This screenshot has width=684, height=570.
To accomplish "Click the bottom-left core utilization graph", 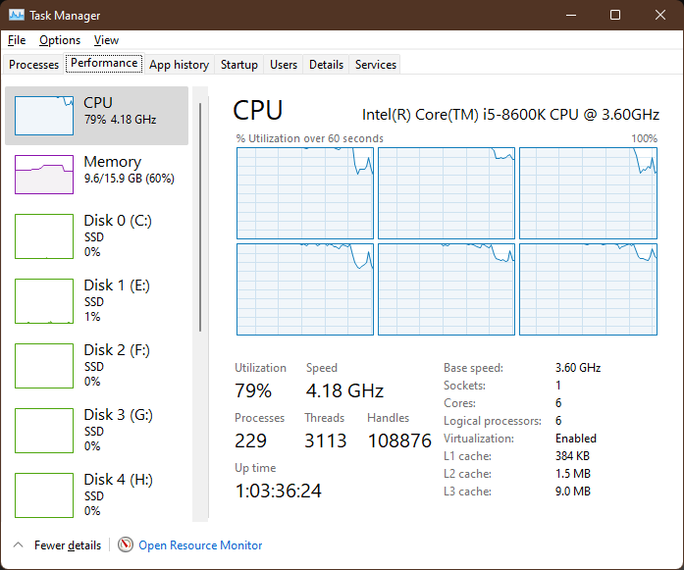I will 305,289.
